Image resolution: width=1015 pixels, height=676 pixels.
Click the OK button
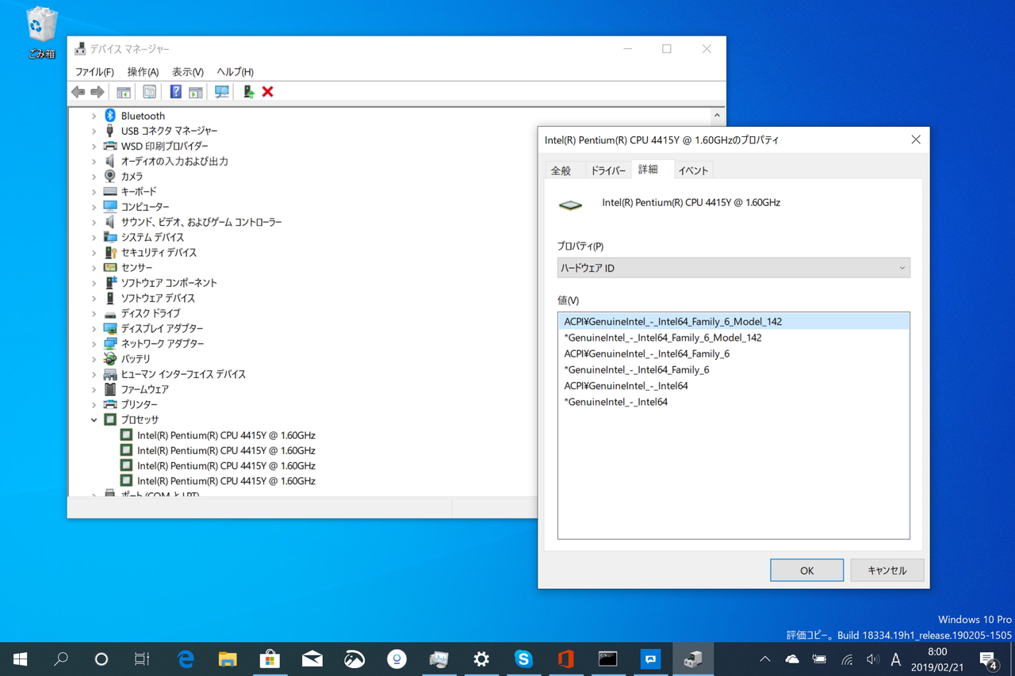pos(806,570)
